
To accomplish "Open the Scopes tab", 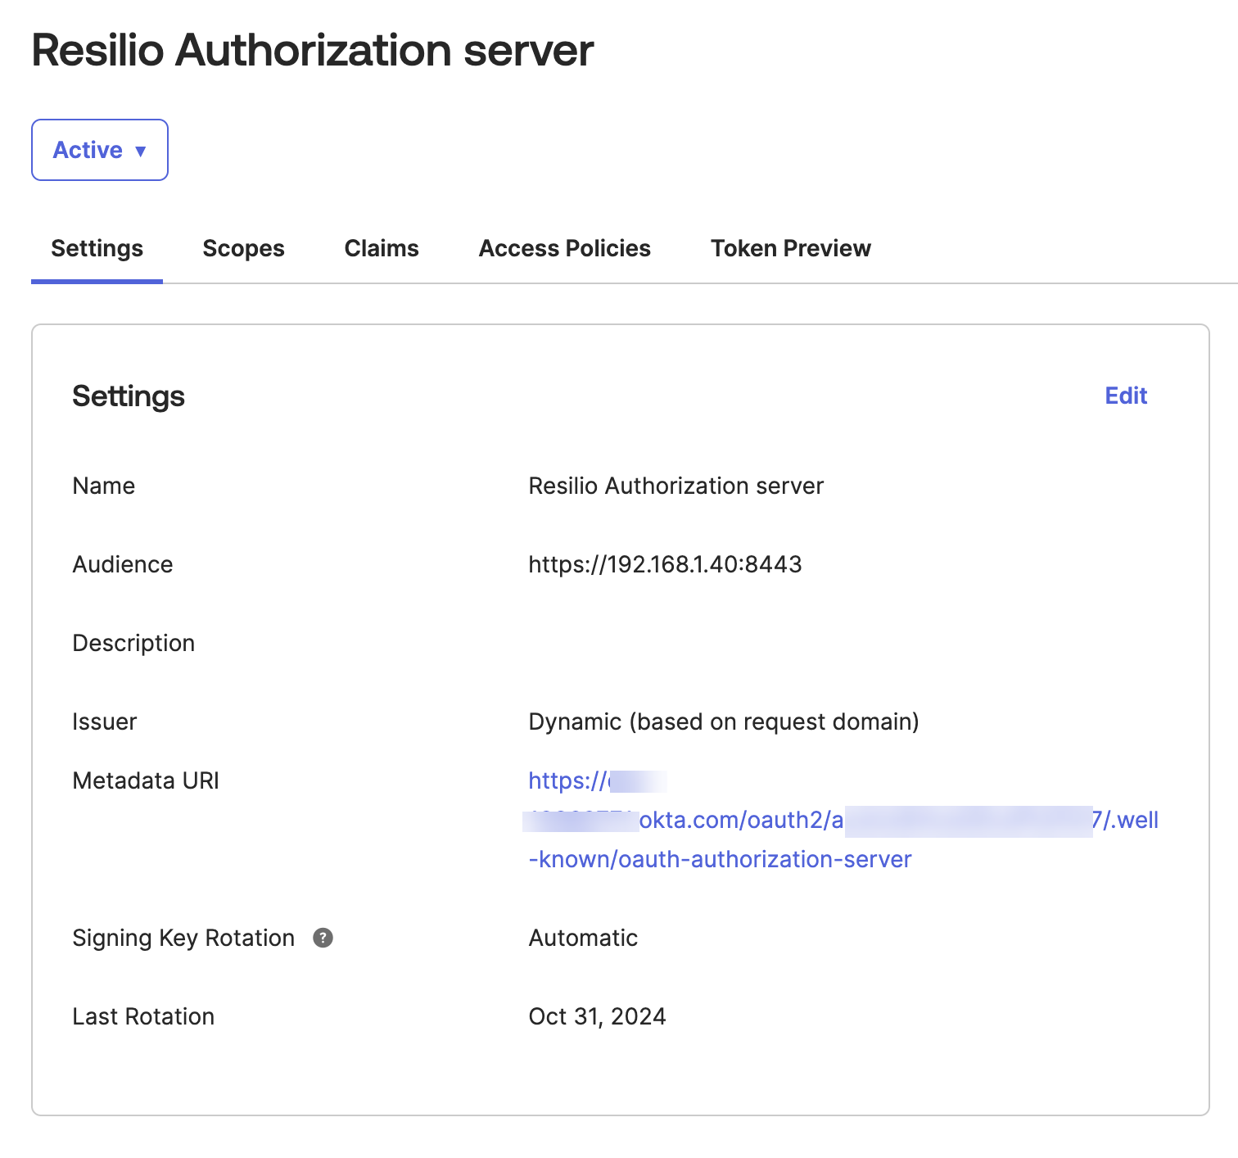I will [x=243, y=248].
